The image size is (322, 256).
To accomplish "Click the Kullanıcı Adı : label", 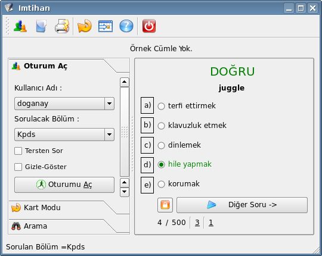I will 38,88.
